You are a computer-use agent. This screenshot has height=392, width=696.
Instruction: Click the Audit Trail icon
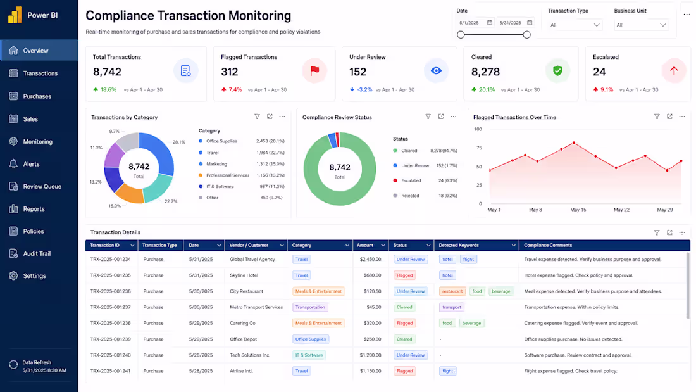coord(13,253)
